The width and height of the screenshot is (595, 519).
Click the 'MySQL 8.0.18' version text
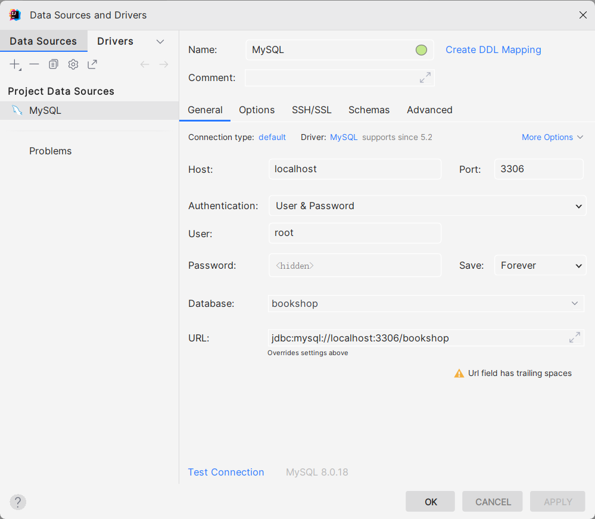pyautogui.click(x=317, y=472)
